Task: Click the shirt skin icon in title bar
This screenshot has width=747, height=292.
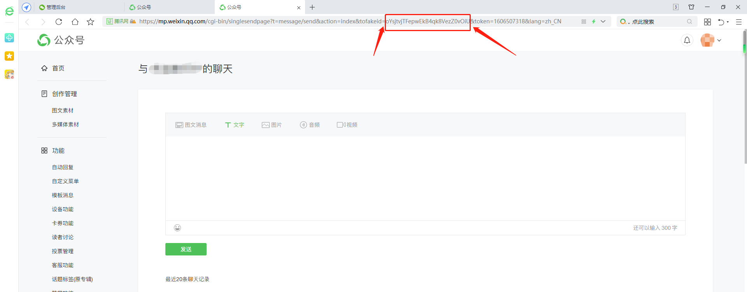Action: (691, 7)
